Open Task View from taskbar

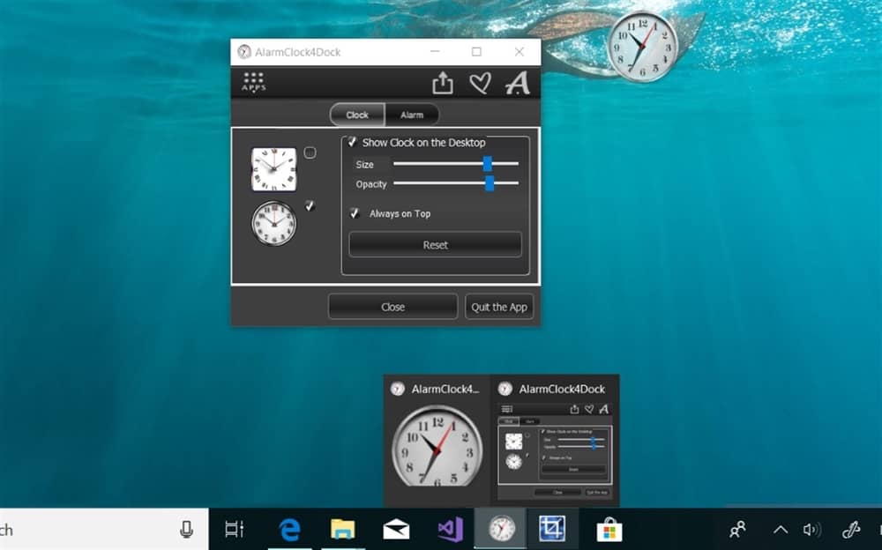[x=234, y=529]
